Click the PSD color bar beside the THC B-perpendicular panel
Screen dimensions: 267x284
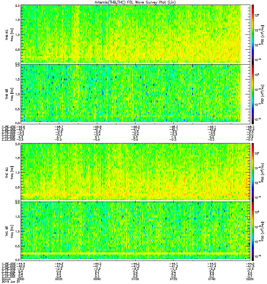(x=253, y=172)
